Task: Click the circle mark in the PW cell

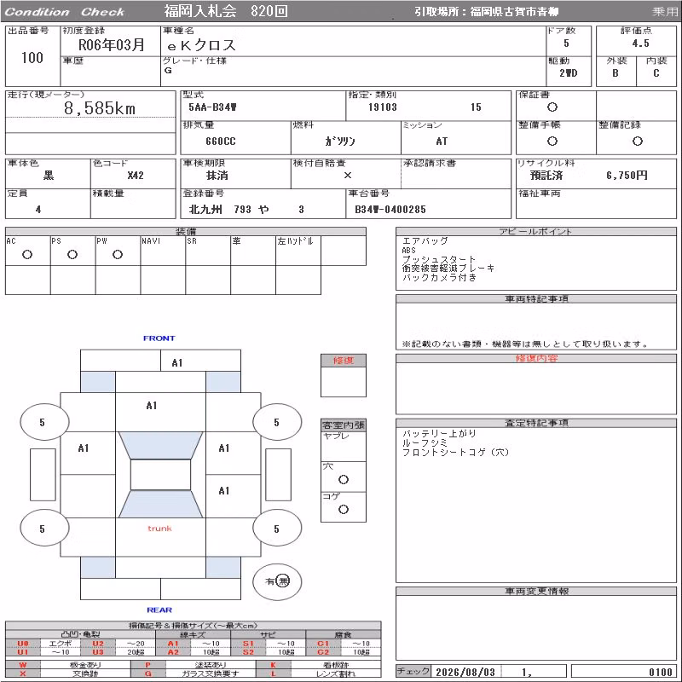Action: (118, 254)
